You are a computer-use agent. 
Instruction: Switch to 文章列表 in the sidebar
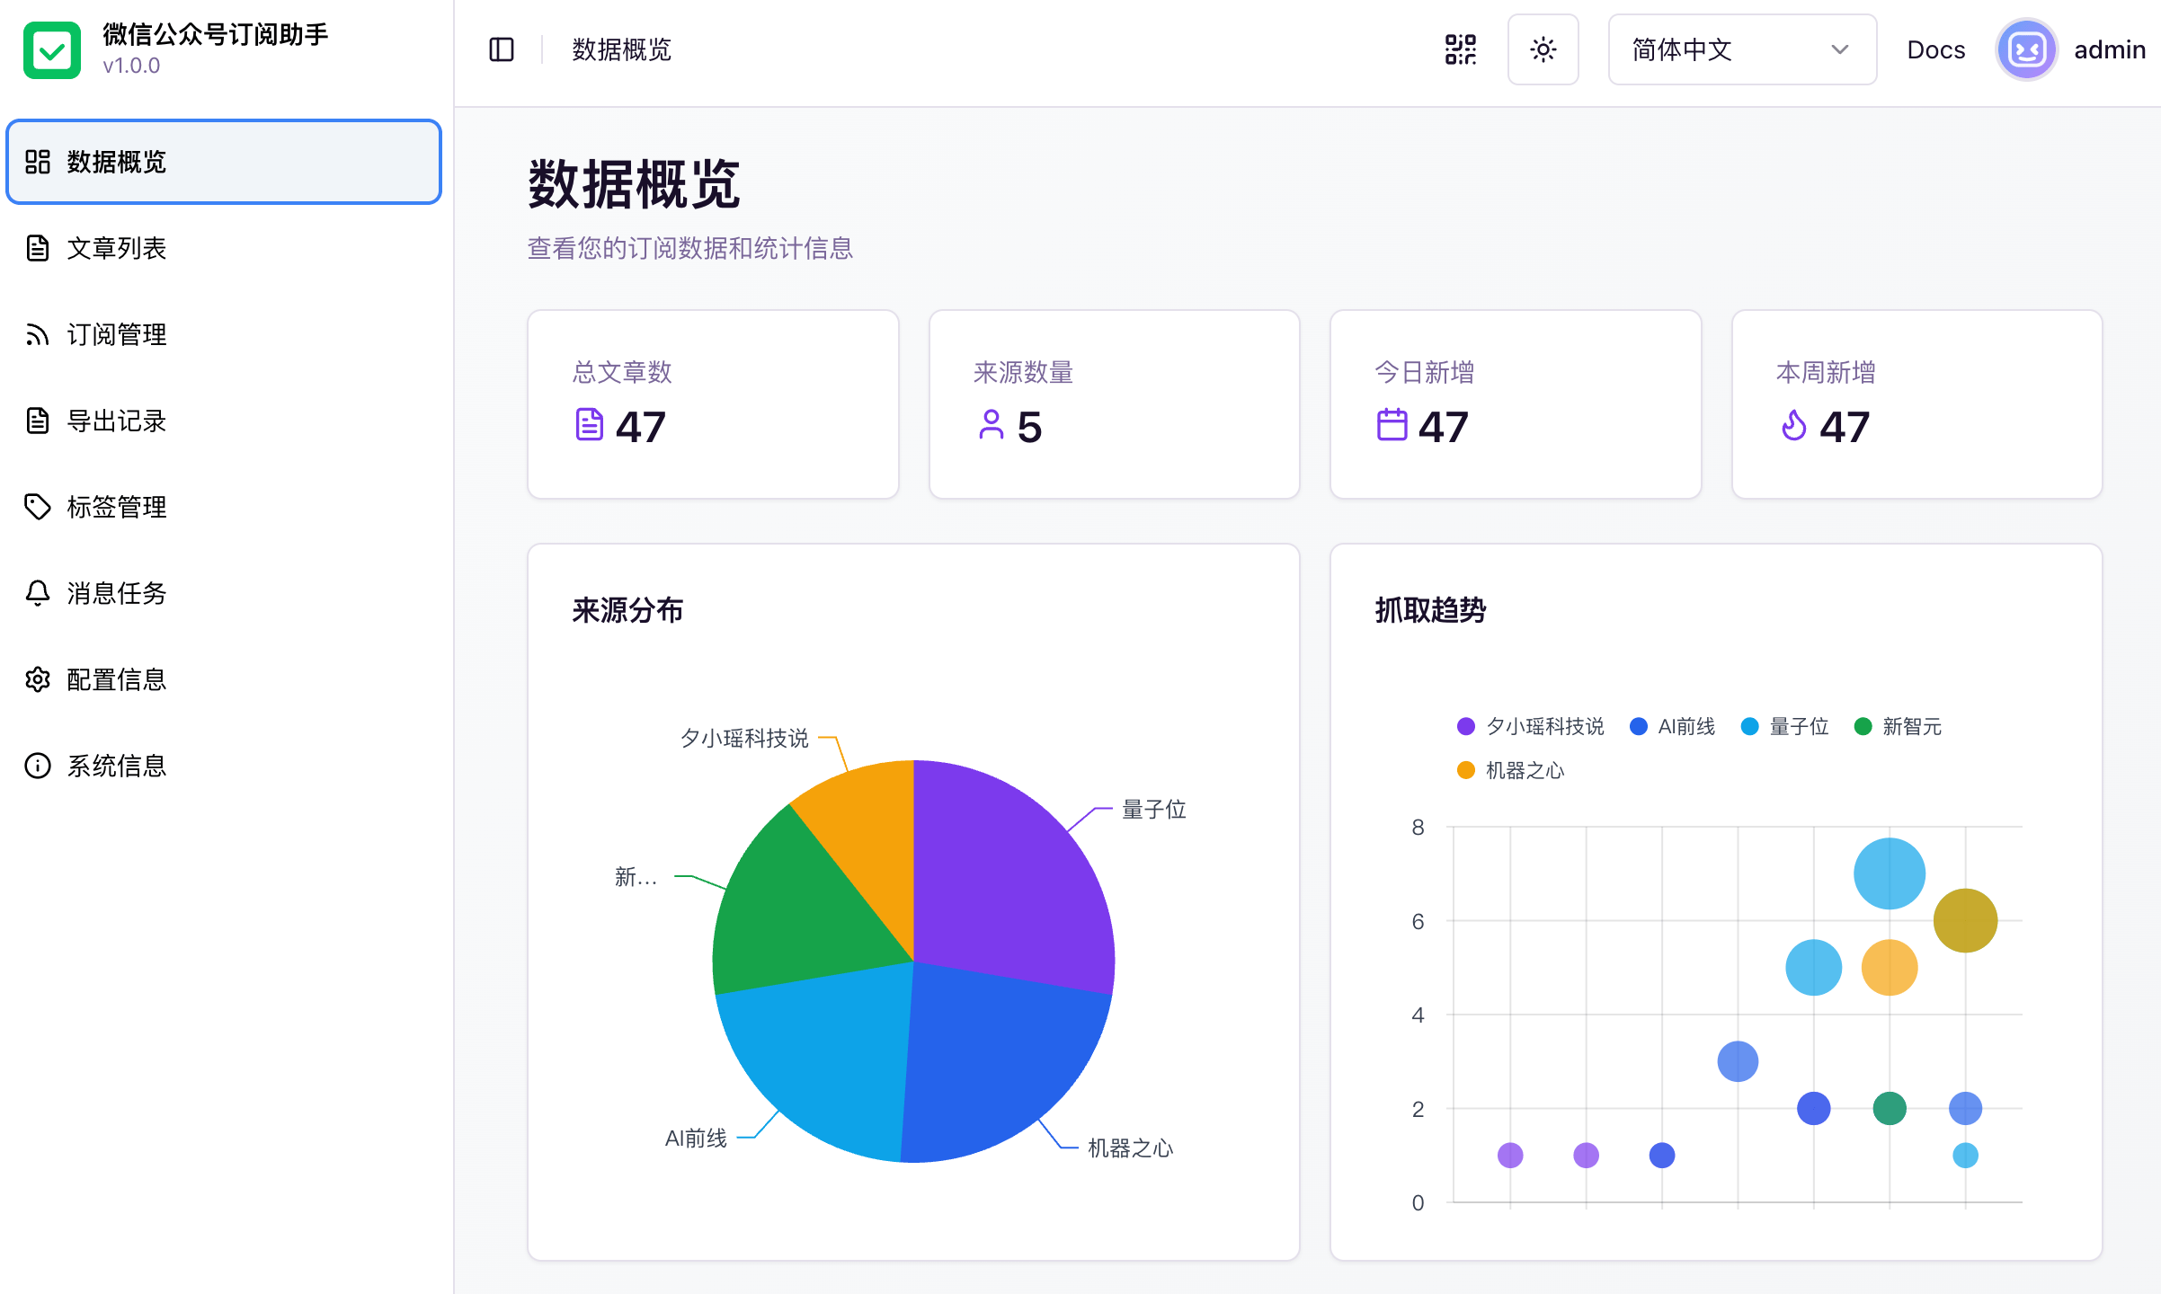(117, 248)
